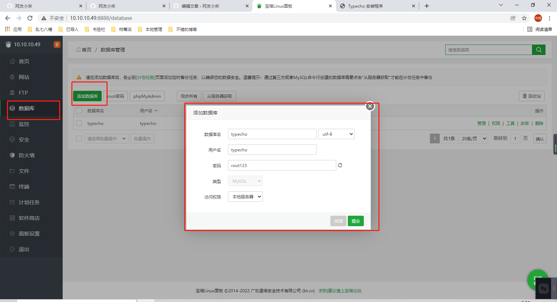Screen dimensions: 557x302
Task: Click the 计划任务 link in warning notice
Action: point(146,77)
